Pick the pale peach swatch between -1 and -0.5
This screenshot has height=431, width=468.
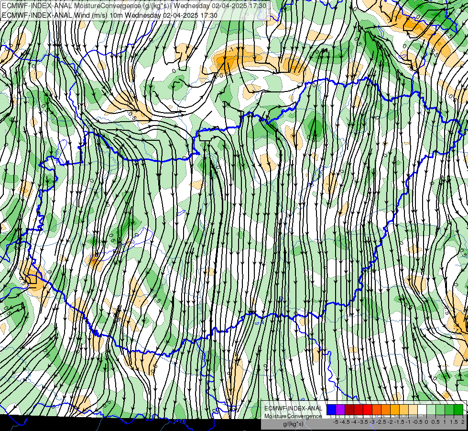(413, 410)
